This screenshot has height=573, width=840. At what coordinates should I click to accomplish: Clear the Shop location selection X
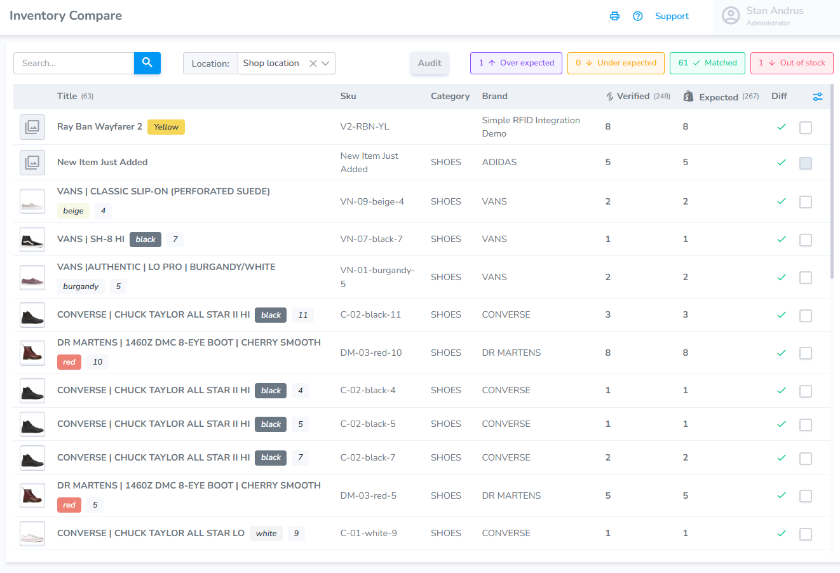coord(313,64)
